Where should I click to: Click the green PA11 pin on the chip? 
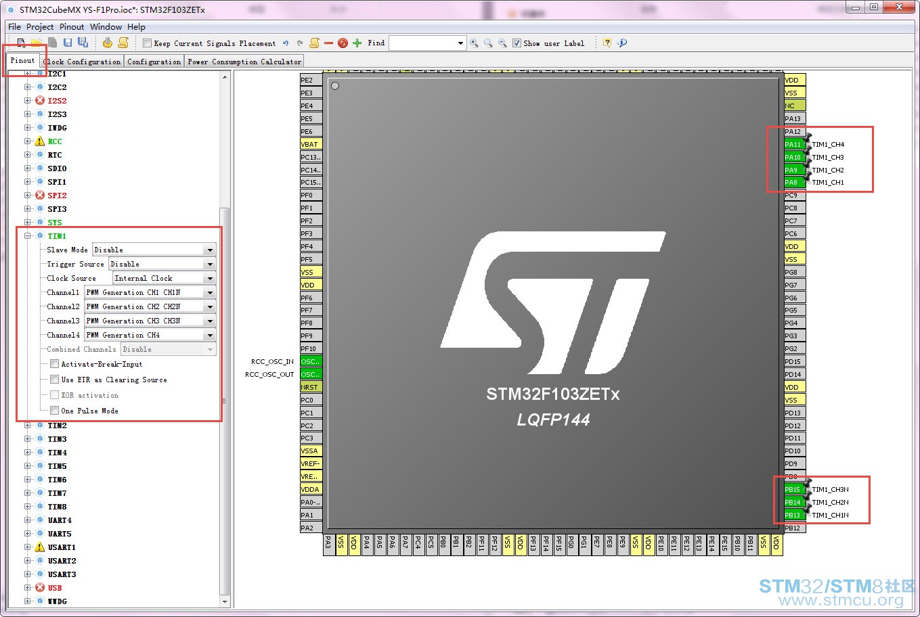click(794, 144)
